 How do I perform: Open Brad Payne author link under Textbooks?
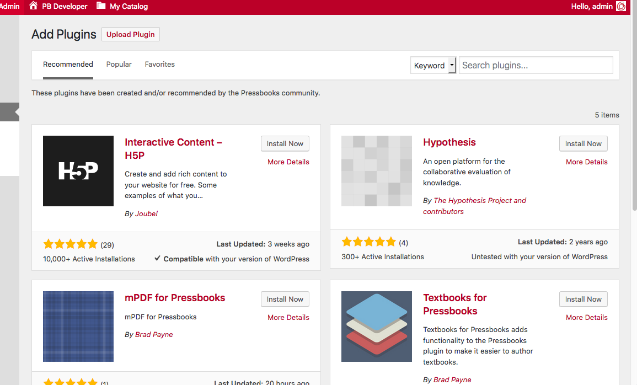pos(452,379)
